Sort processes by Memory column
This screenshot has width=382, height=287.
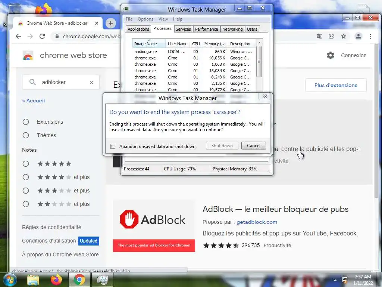[215, 44]
